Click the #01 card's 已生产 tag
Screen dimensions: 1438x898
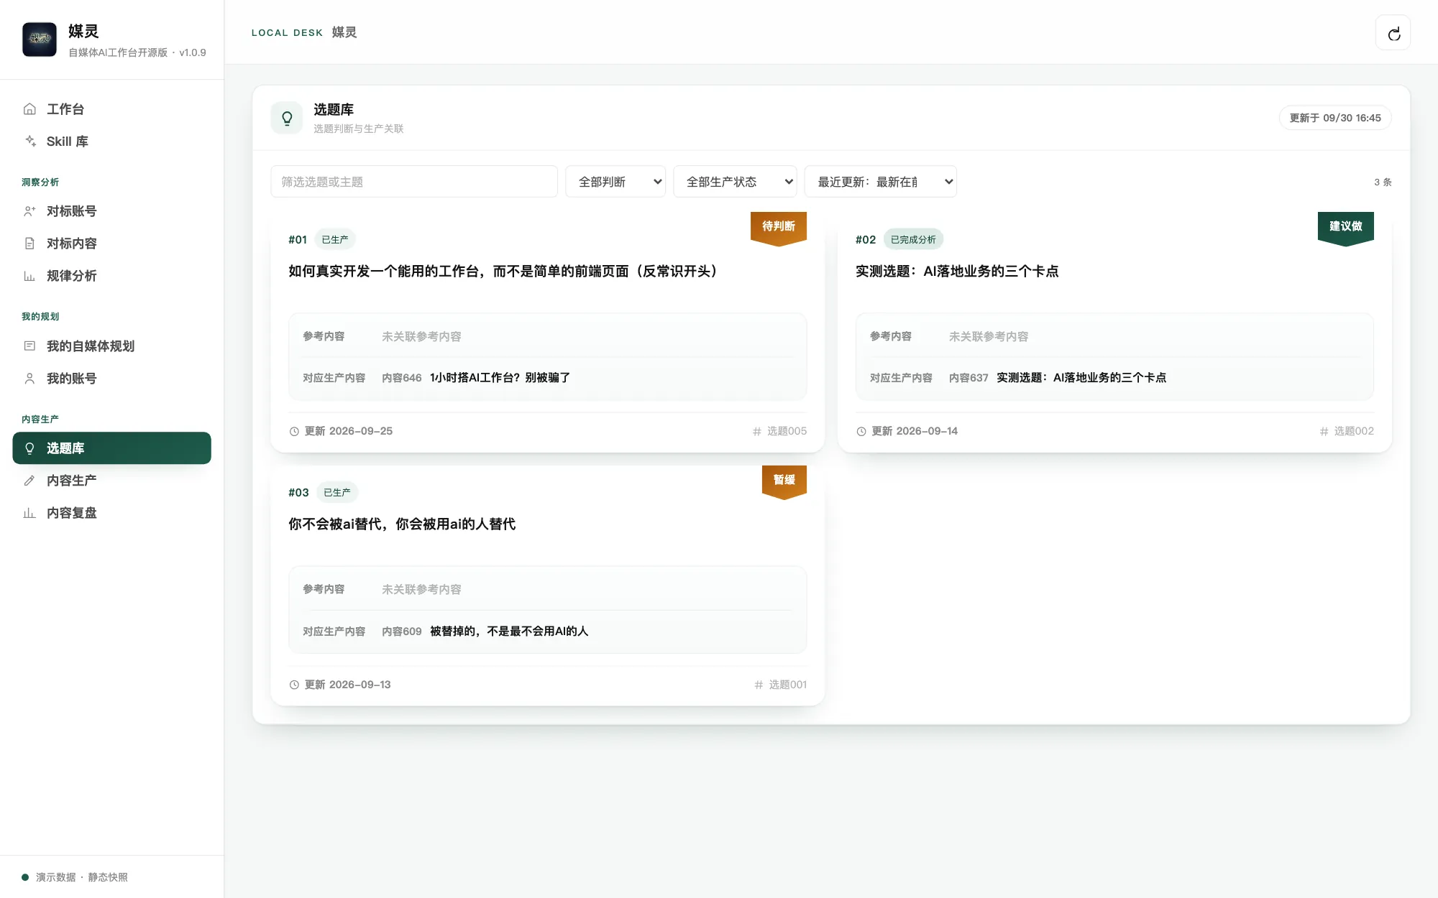335,240
